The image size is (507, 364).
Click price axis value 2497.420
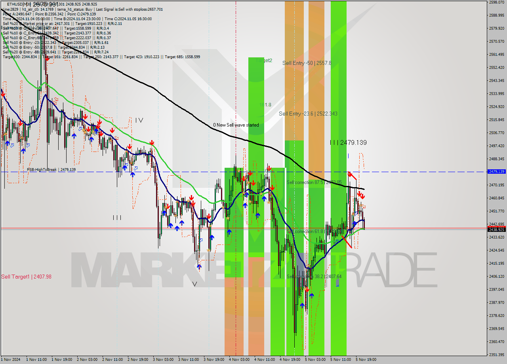coord(497,146)
